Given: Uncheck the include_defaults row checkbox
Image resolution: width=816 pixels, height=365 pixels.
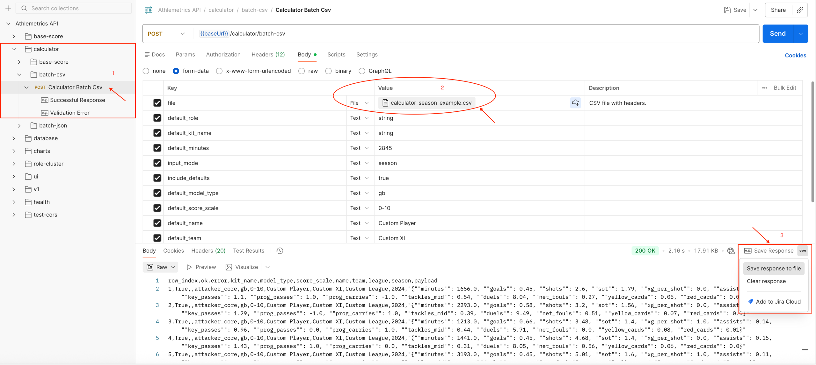Looking at the screenshot, I should click(157, 178).
